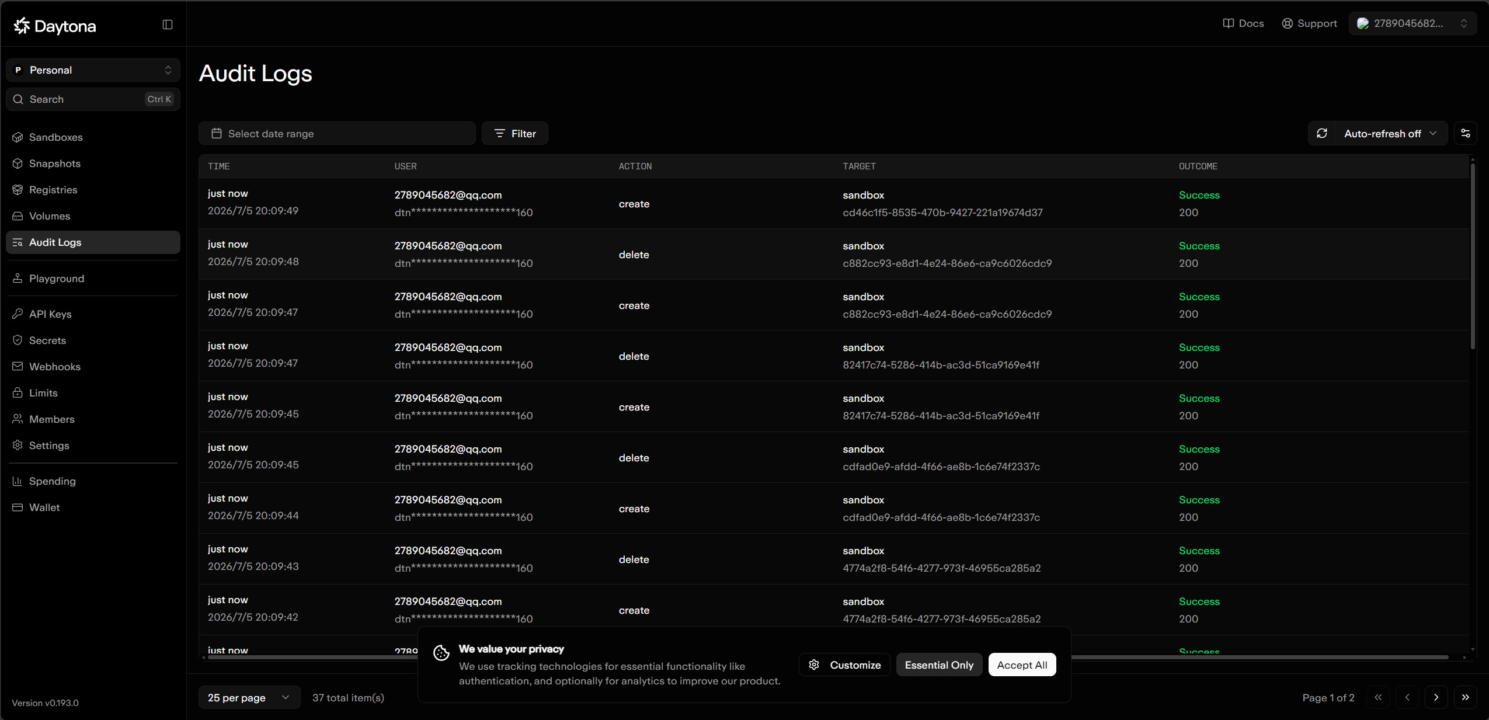This screenshot has height=720, width=1489.
Task: Expand the 2789045682 account menu
Action: (x=1413, y=23)
